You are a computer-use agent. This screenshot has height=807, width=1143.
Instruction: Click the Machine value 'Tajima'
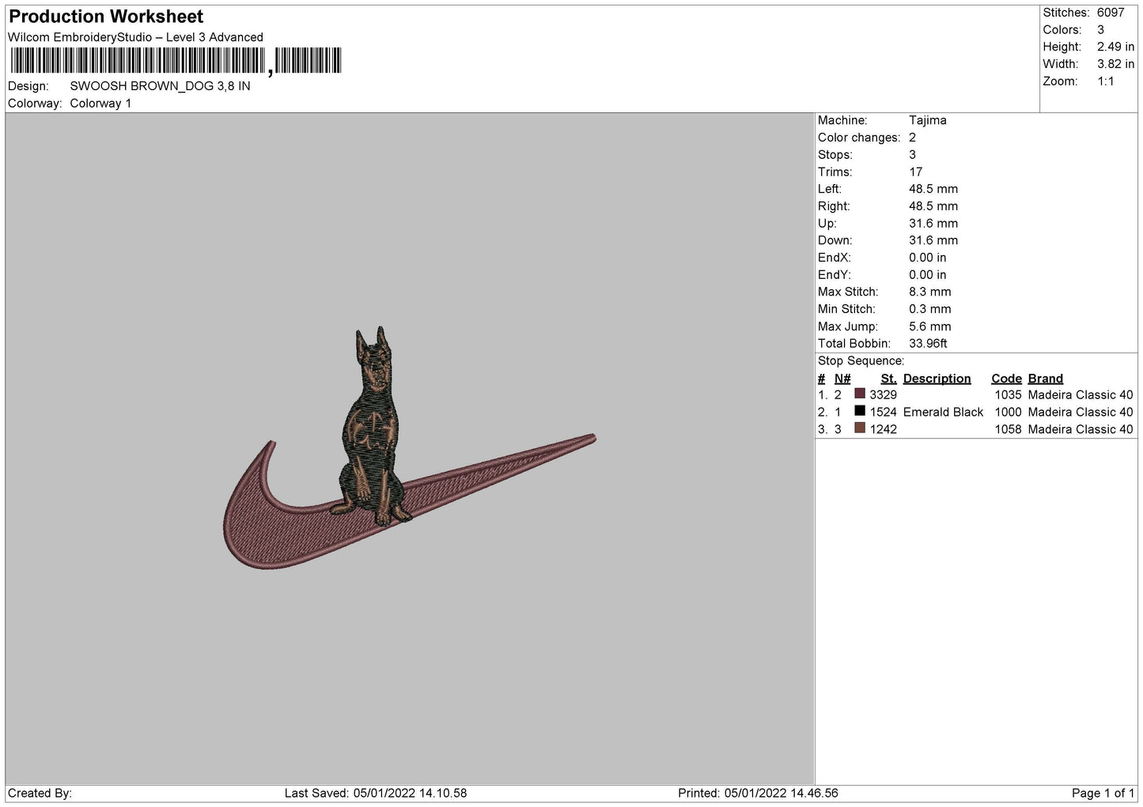tap(927, 120)
